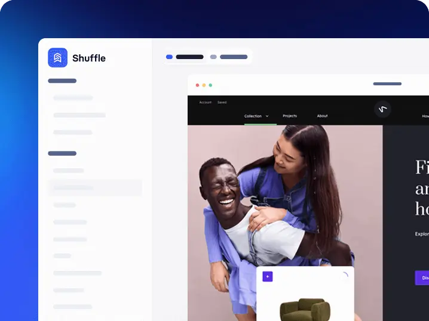
Task: Select the highlighted sidebar item
Action: (96, 187)
